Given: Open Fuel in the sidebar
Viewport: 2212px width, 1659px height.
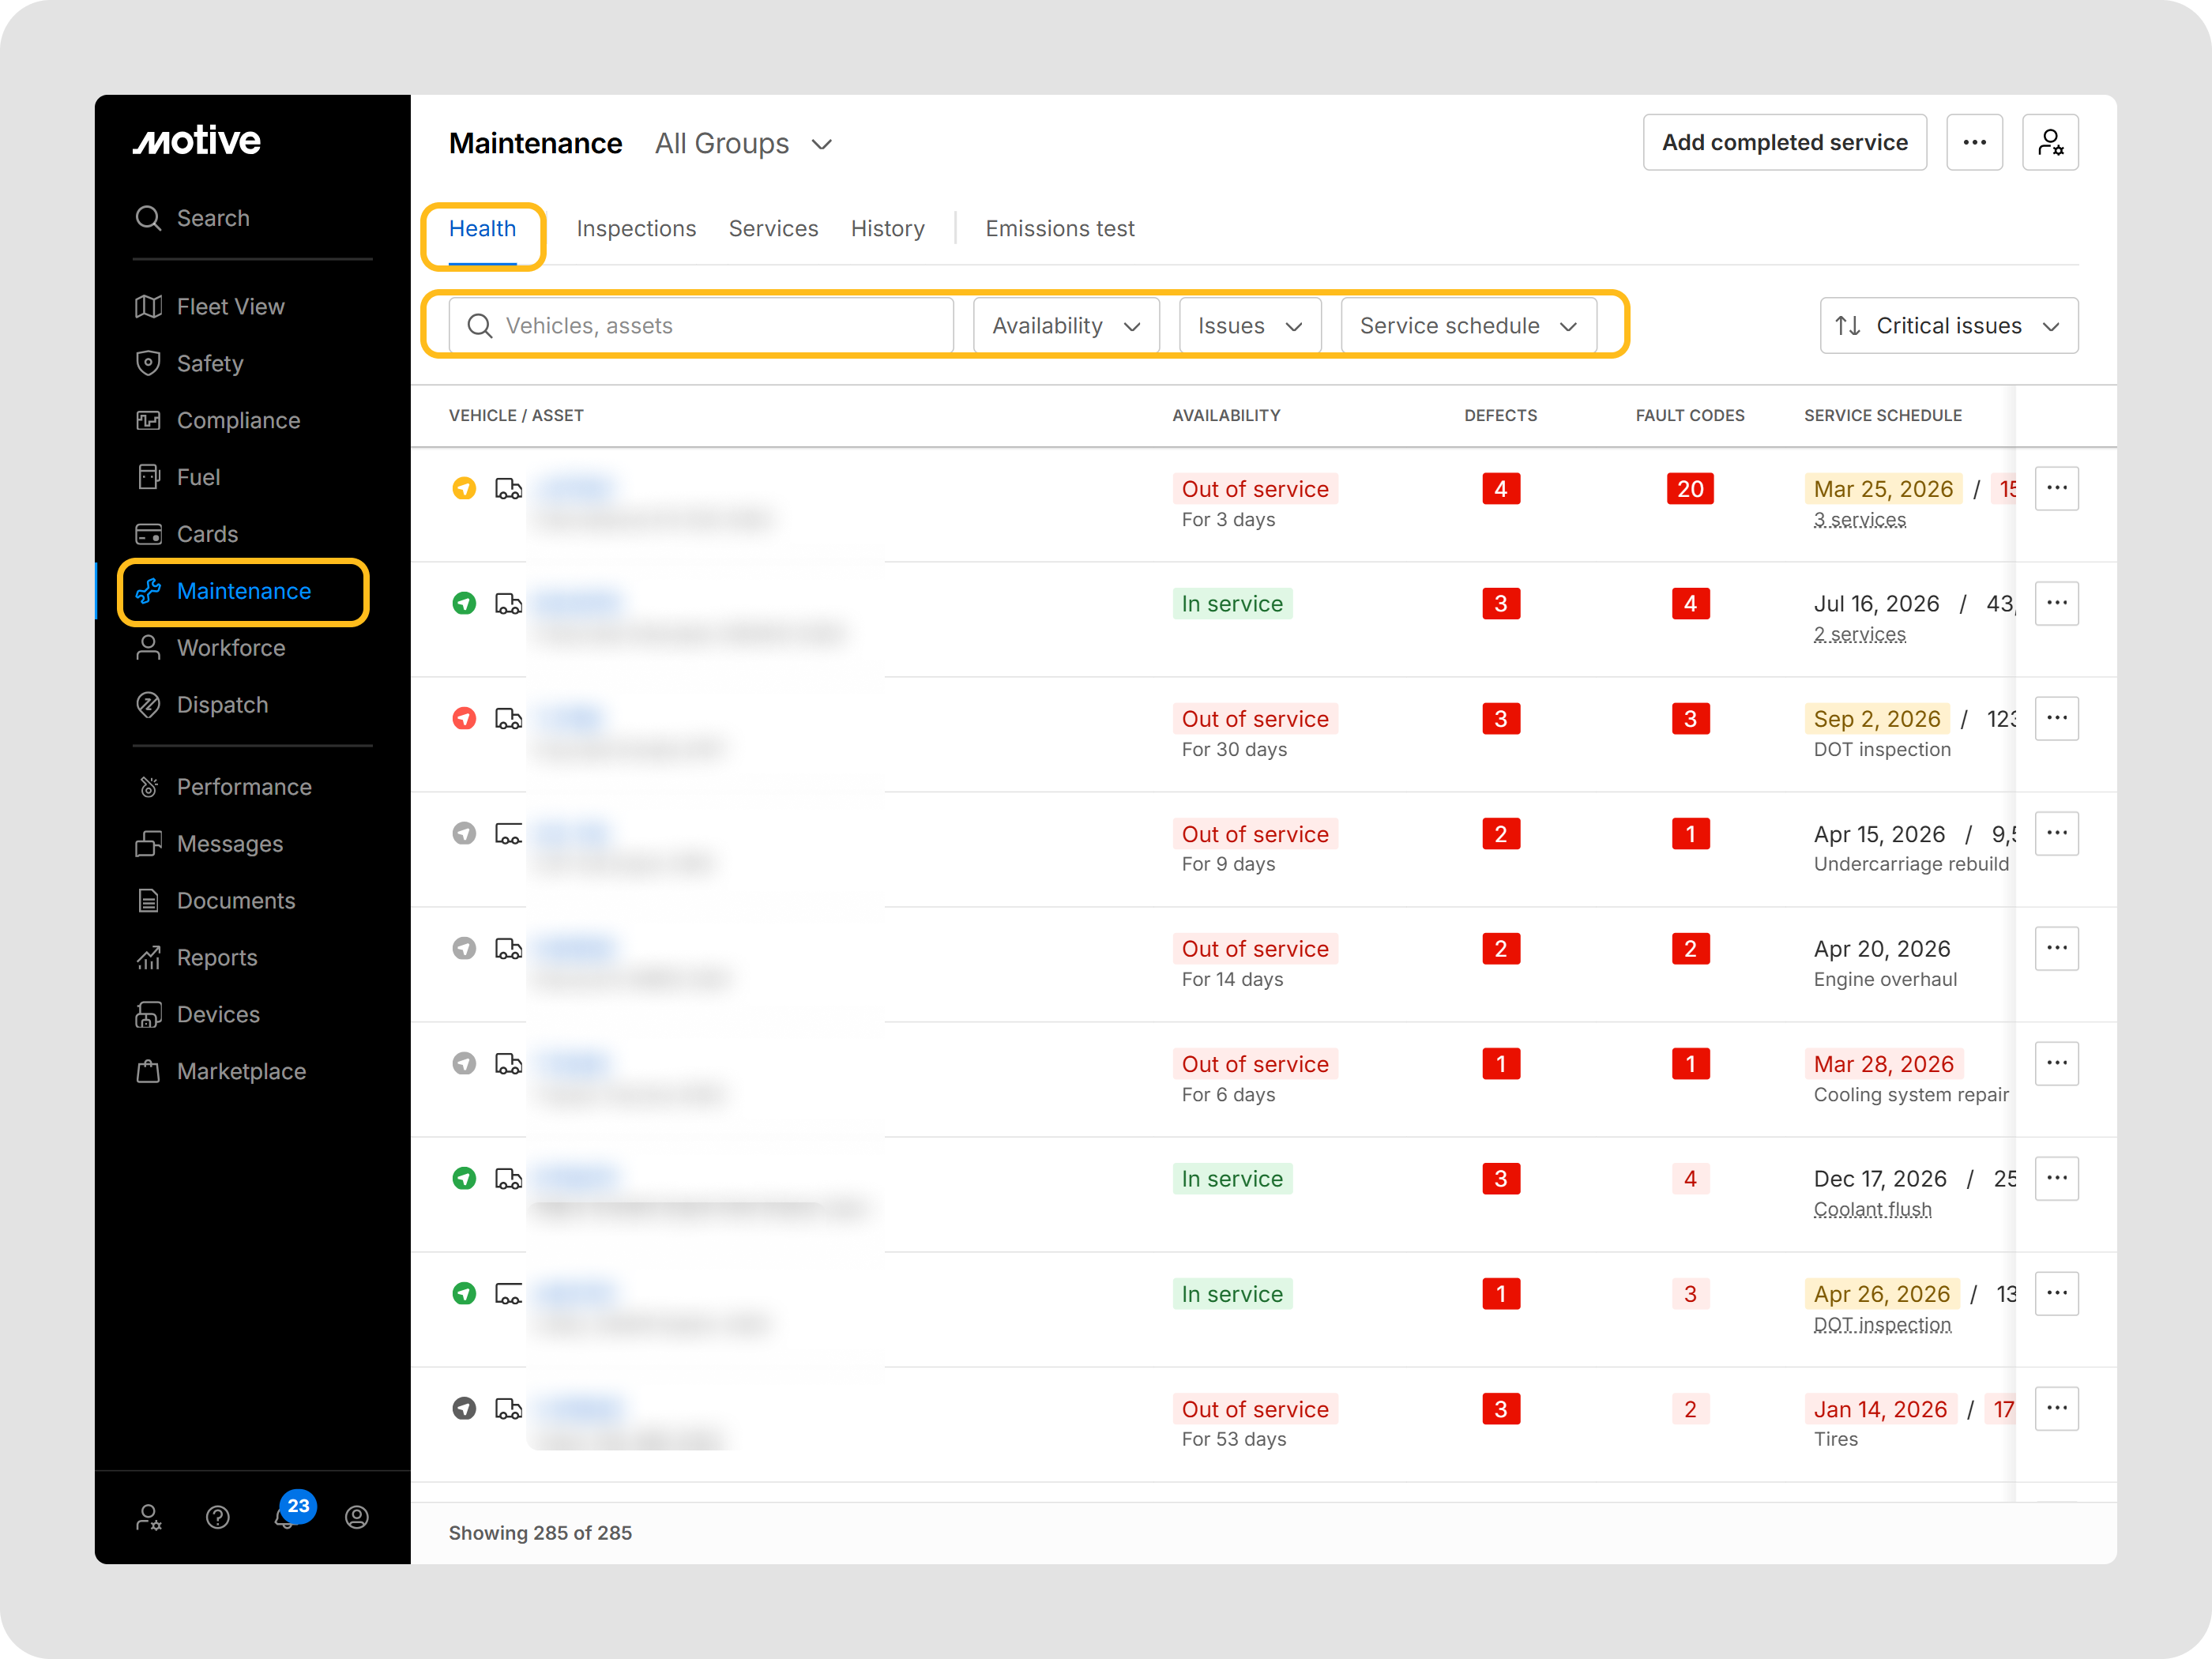Looking at the screenshot, I should tap(177, 478).
